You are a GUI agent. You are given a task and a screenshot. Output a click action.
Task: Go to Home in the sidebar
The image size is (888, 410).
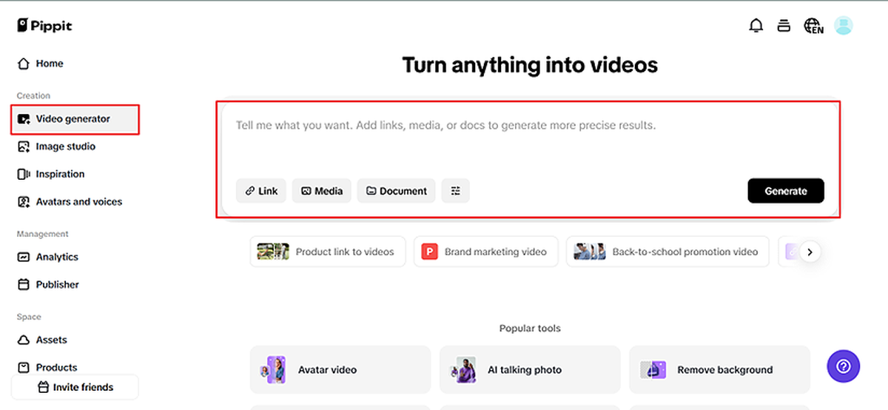point(49,64)
